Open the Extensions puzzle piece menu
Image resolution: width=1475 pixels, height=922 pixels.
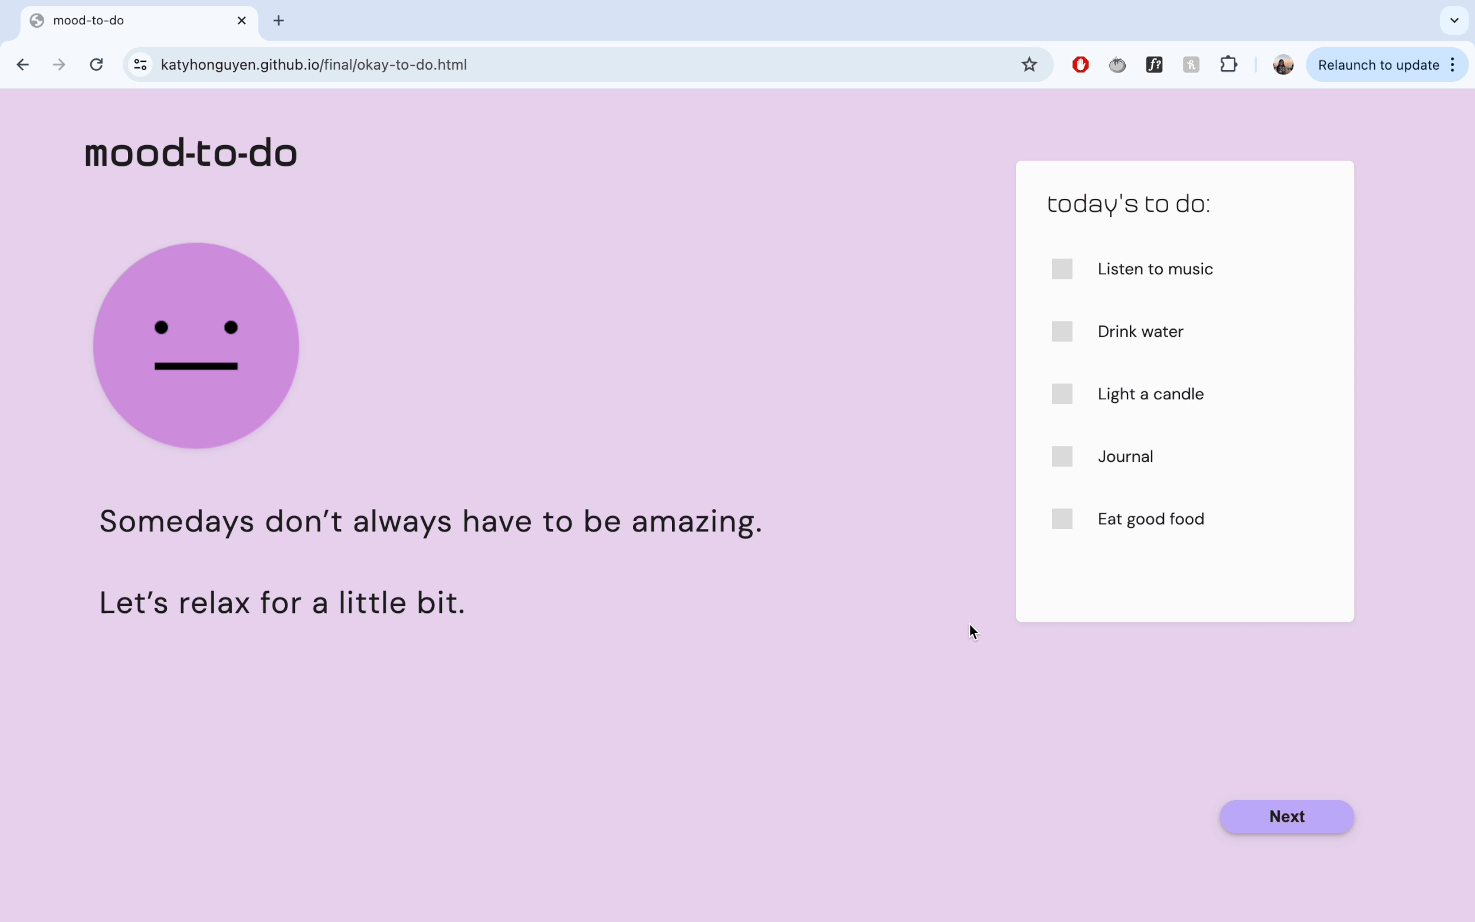pos(1228,65)
